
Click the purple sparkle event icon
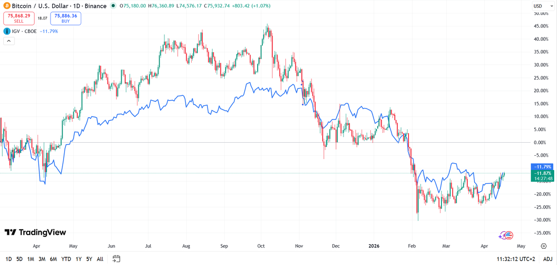click(502, 235)
